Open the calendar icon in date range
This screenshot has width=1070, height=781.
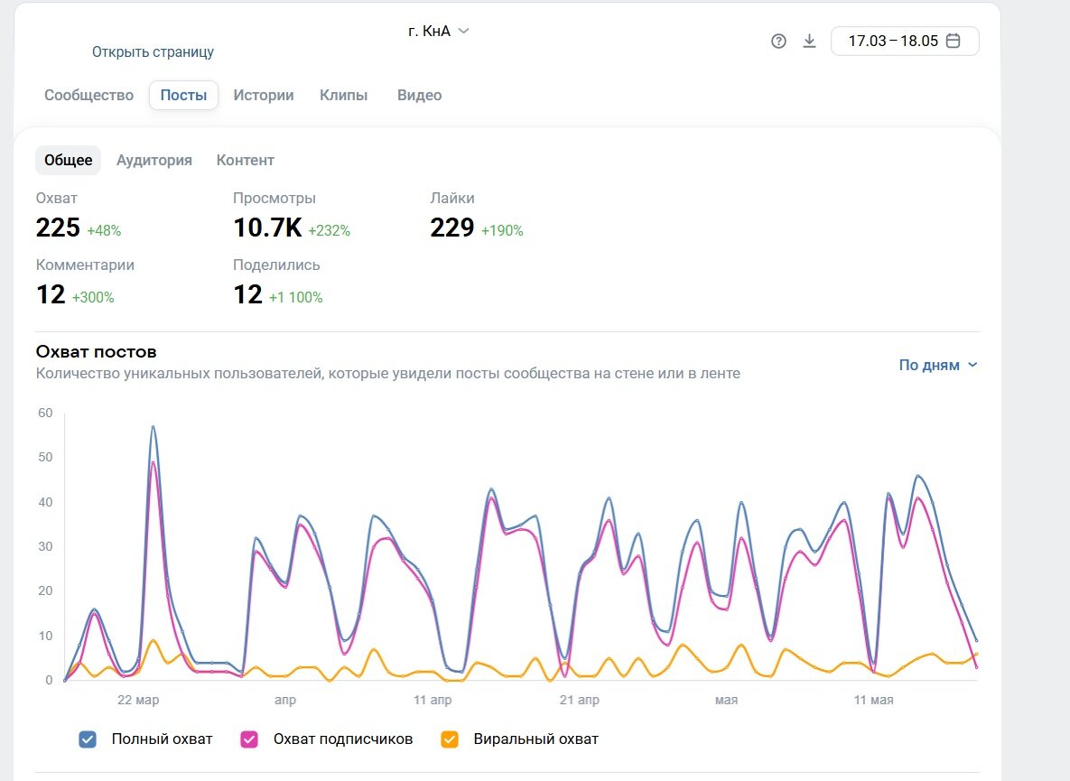pyautogui.click(x=954, y=41)
